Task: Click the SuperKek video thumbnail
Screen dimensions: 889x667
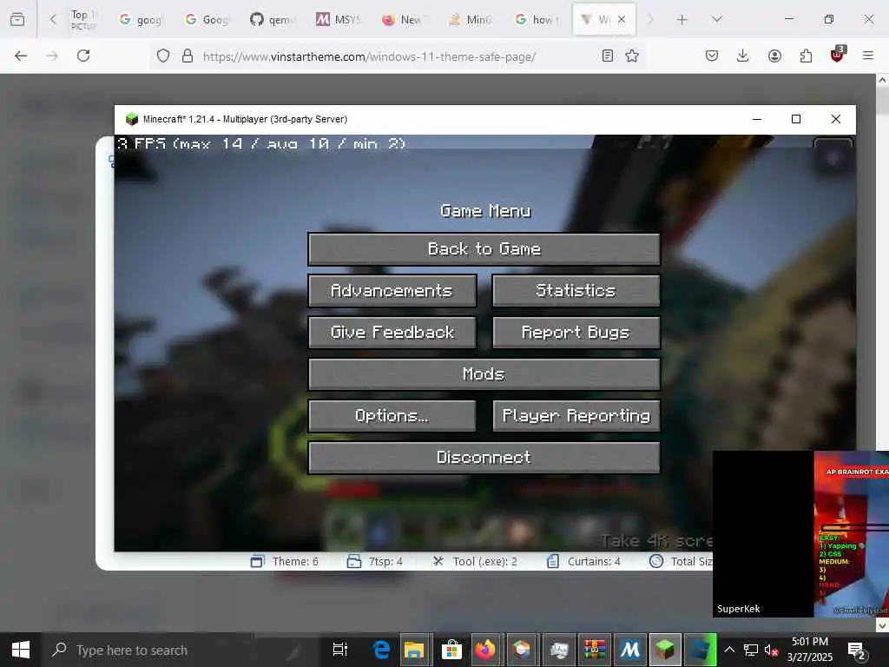Action: click(x=800, y=534)
